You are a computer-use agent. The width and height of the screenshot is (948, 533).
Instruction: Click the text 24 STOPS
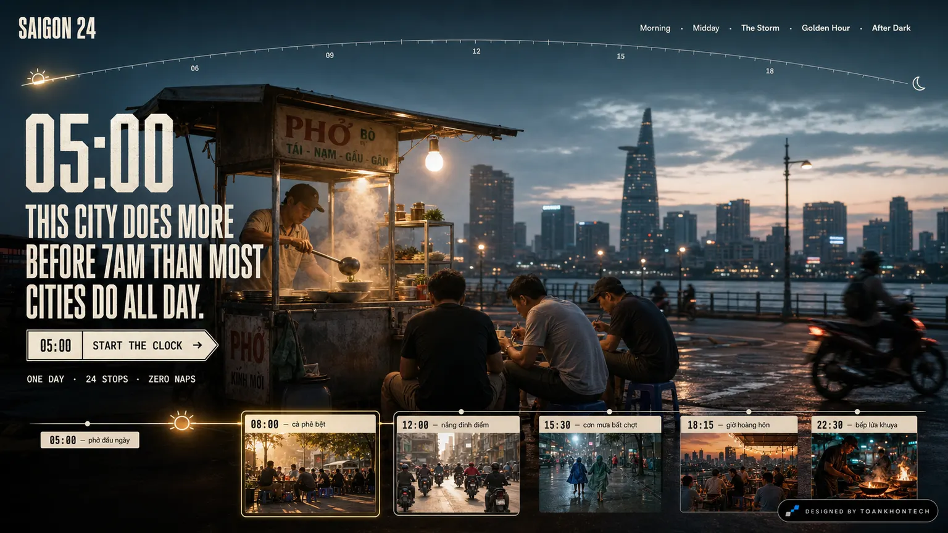(107, 379)
